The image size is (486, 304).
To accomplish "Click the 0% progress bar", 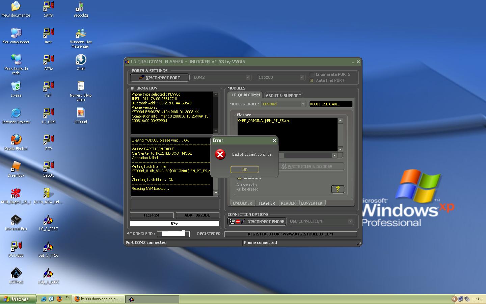I will (174, 223).
